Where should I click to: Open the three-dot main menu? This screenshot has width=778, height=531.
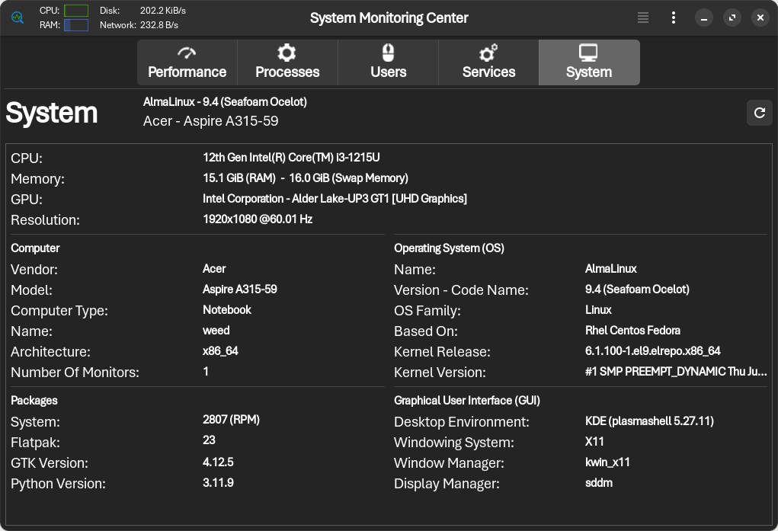point(673,18)
